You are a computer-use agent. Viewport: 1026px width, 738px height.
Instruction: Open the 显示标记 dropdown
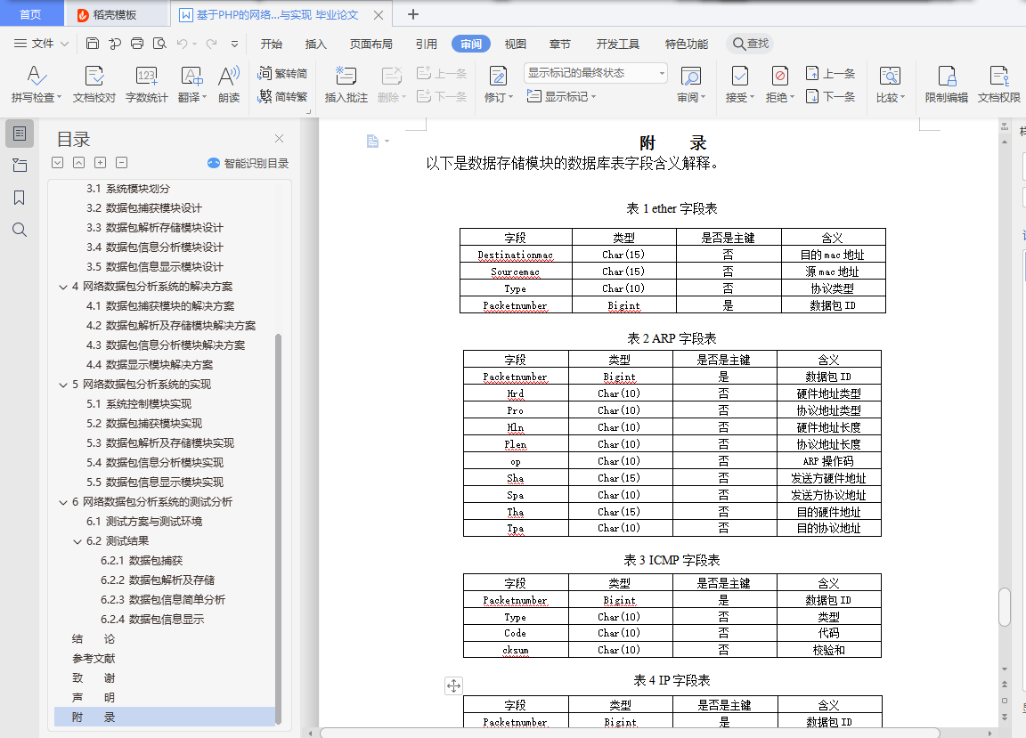click(561, 96)
